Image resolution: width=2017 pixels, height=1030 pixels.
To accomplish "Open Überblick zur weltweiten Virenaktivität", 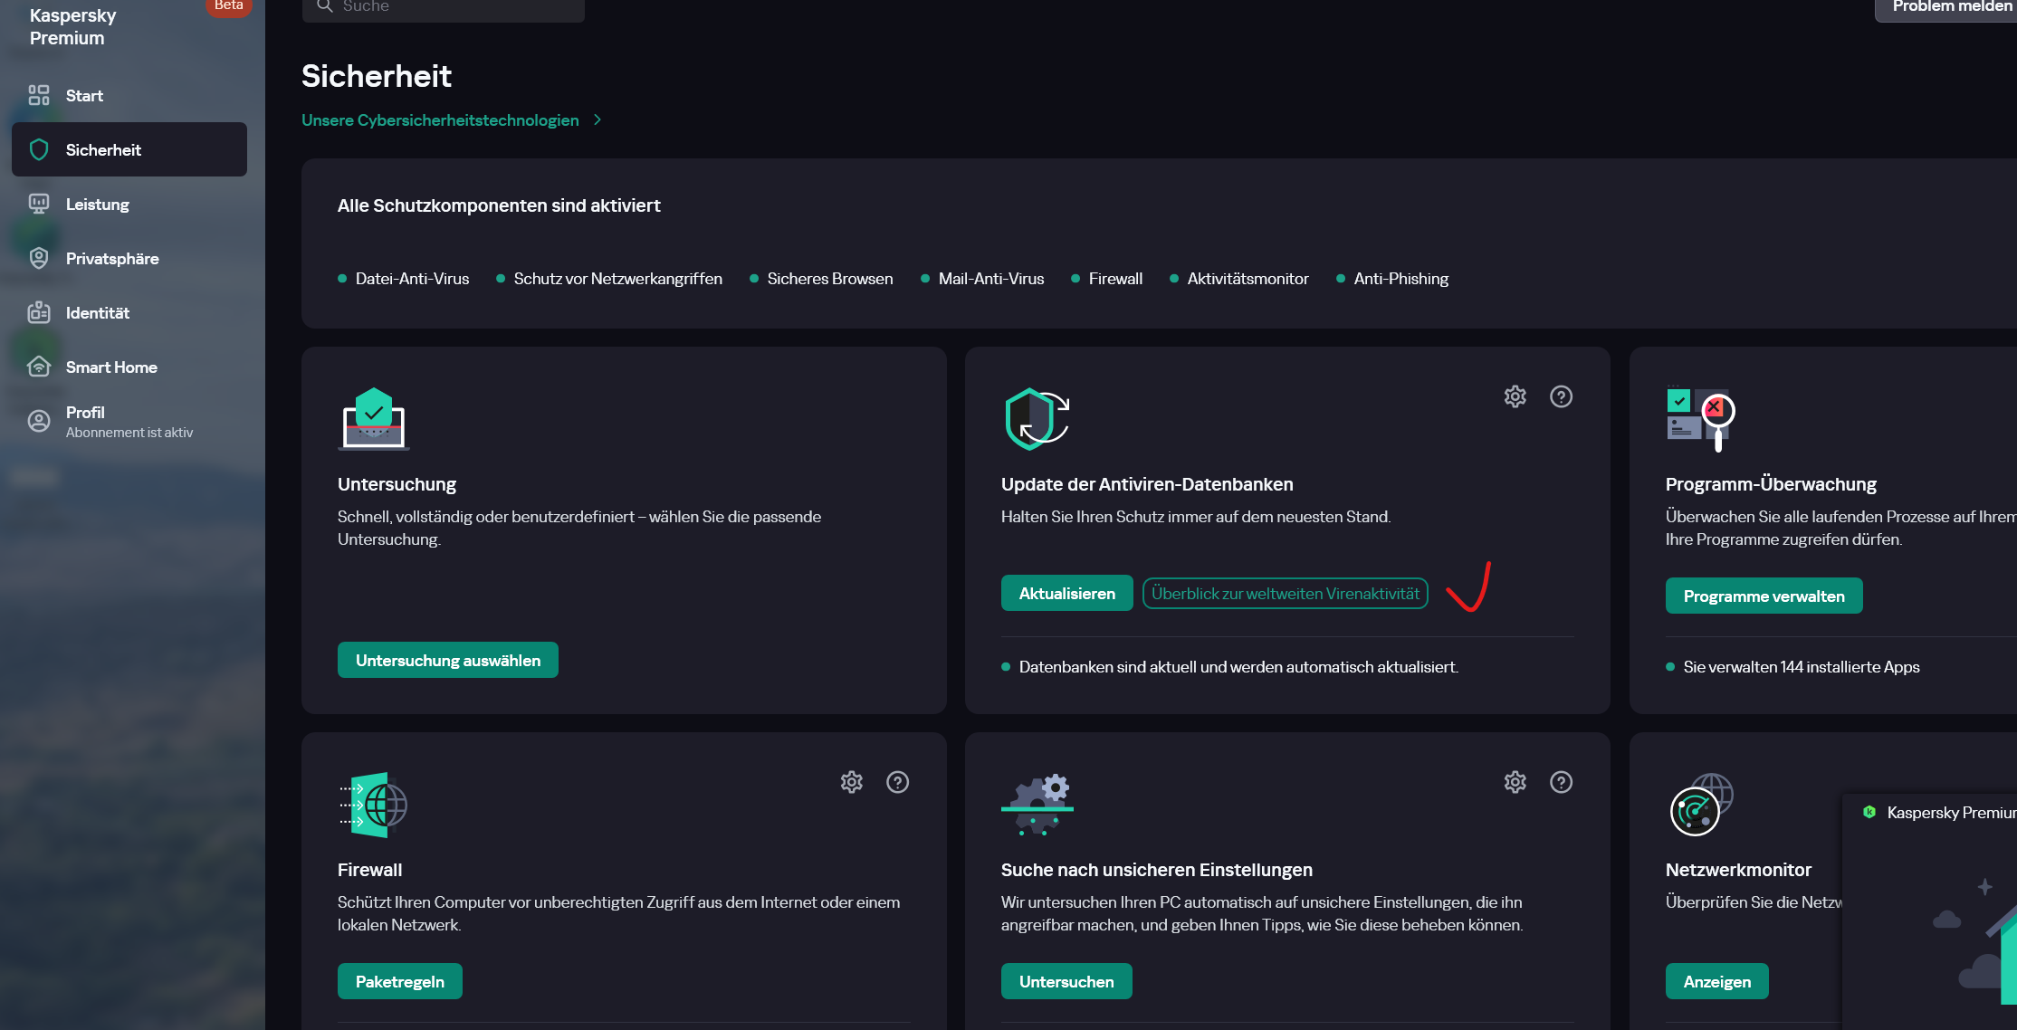I will point(1286,594).
